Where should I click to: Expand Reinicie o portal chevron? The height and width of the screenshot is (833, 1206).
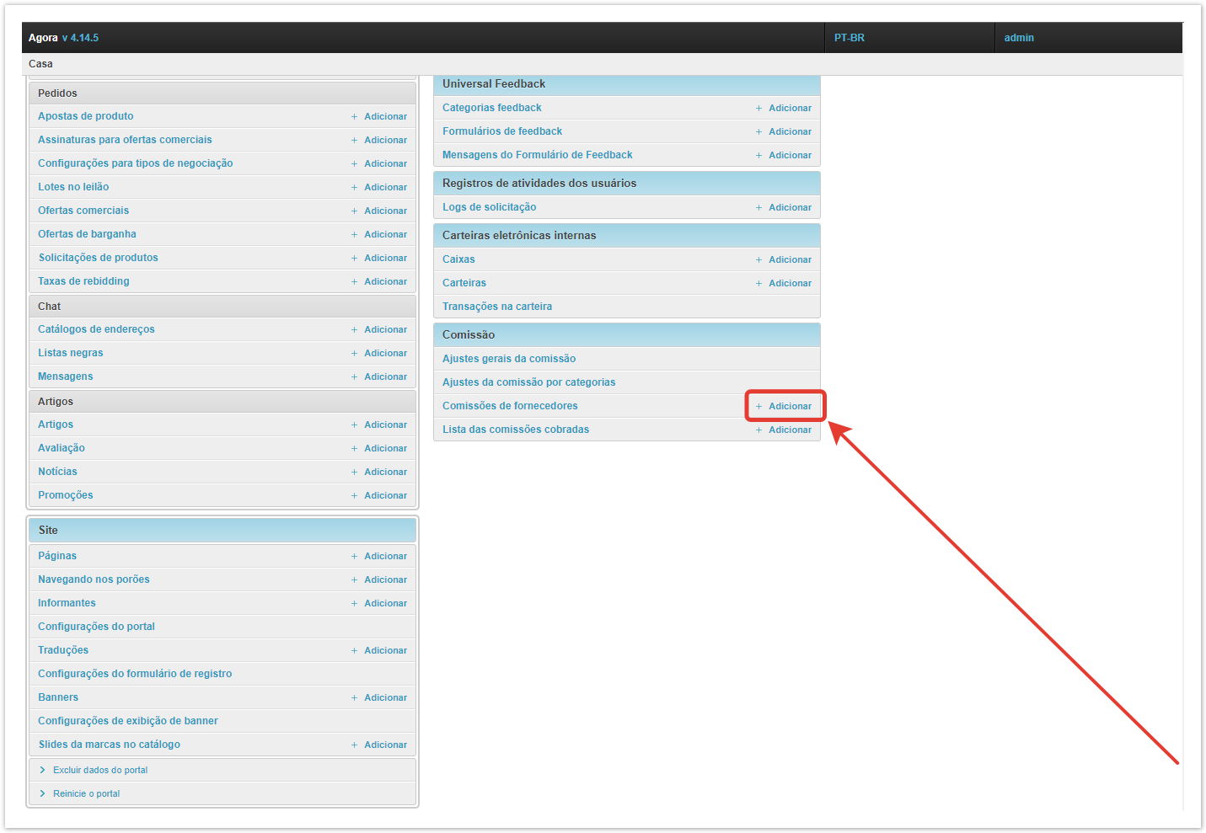[43, 793]
